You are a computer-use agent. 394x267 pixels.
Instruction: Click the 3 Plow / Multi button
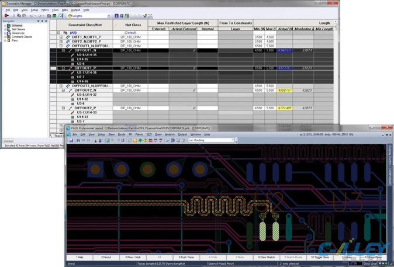(133, 257)
